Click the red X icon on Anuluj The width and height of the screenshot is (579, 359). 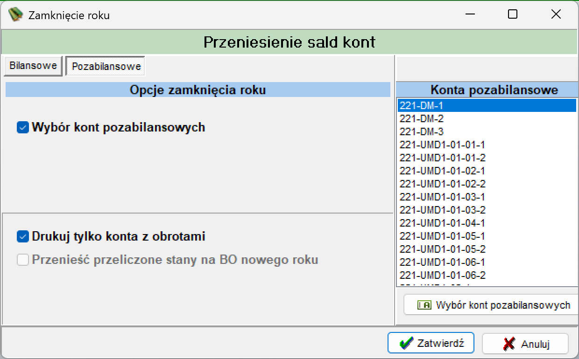pyautogui.click(x=508, y=344)
